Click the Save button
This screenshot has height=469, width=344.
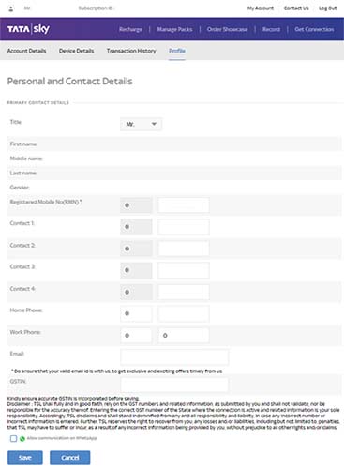point(25,458)
